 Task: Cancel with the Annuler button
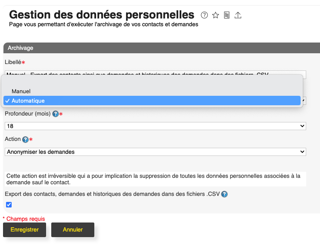point(73,230)
